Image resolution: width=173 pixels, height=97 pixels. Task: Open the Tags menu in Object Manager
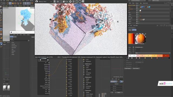pyautogui.click(x=141, y=3)
